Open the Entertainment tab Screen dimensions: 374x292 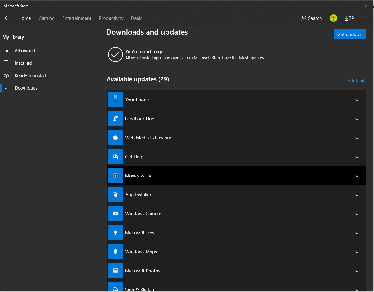tap(77, 18)
